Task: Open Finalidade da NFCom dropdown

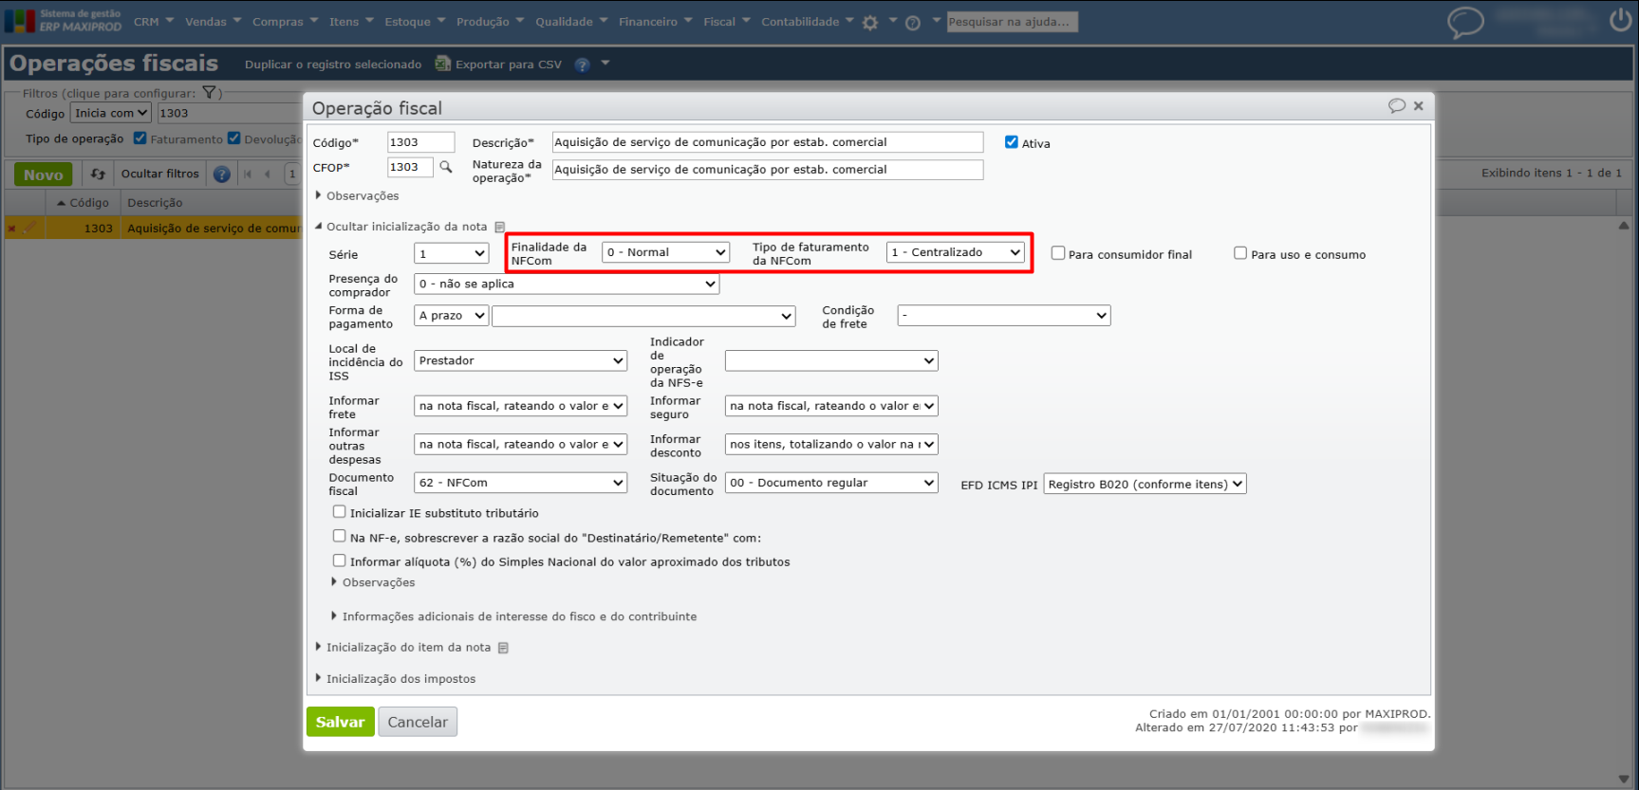Action: [666, 252]
